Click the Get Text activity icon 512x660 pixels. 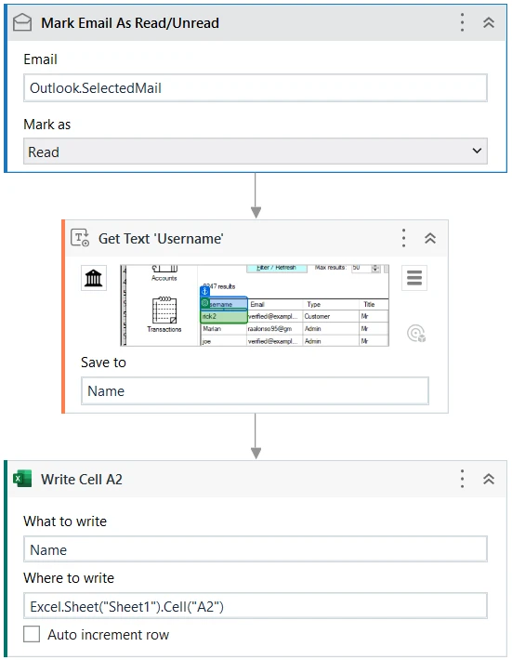click(x=80, y=238)
